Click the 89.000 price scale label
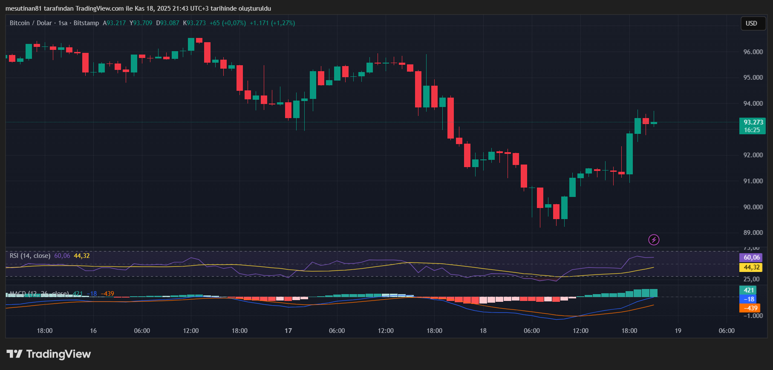773x370 pixels. click(x=753, y=233)
